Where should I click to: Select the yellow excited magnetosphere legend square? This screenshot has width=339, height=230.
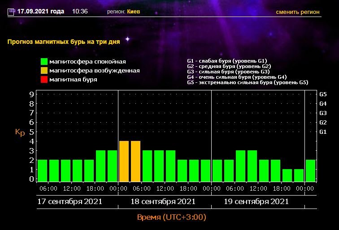(44, 71)
